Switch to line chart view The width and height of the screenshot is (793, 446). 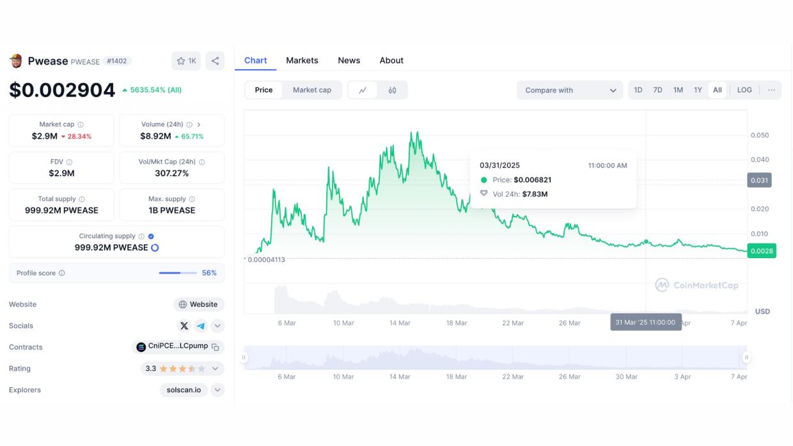363,90
